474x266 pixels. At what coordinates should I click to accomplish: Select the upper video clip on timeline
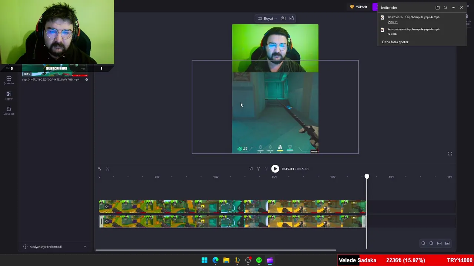233,207
